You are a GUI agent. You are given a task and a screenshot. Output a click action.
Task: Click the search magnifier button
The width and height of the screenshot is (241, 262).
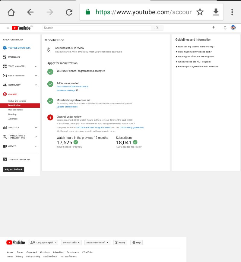(157, 28)
